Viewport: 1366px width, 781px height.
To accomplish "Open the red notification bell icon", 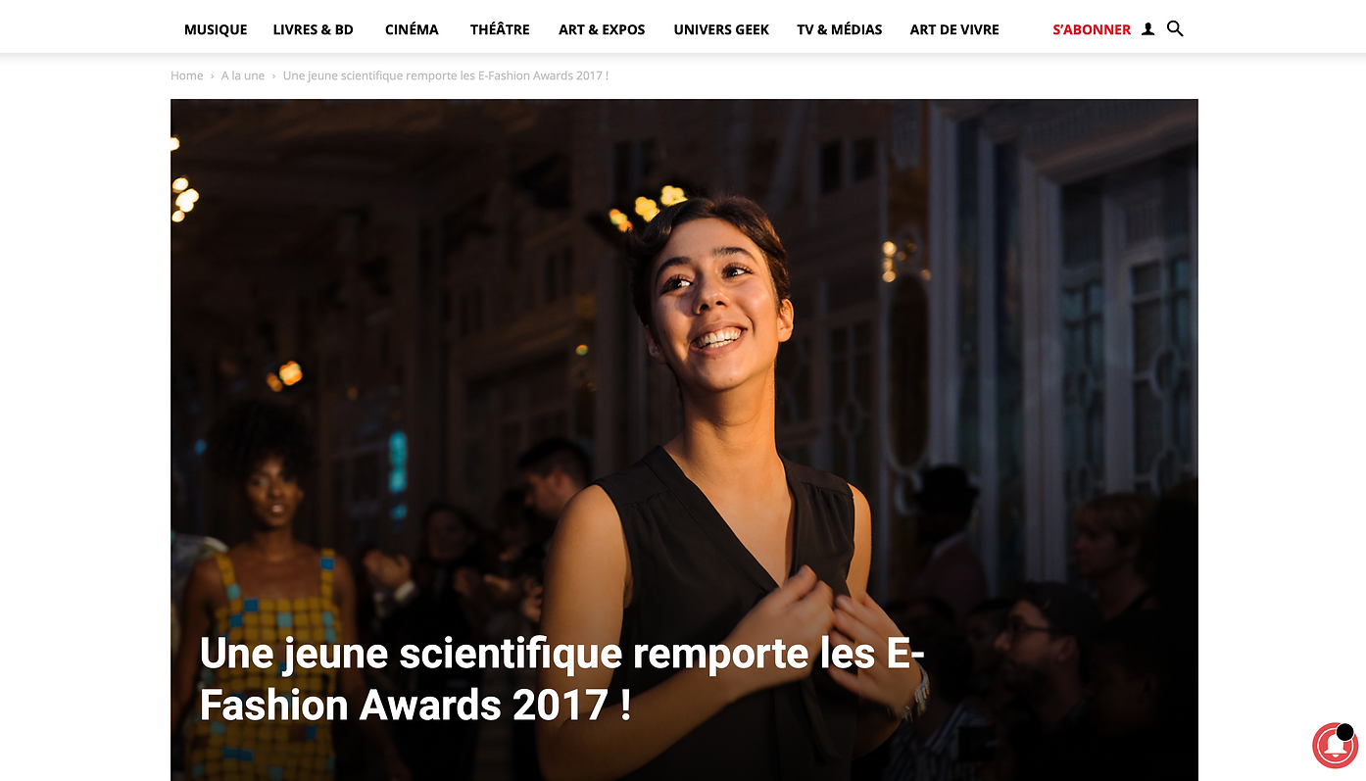I will pyautogui.click(x=1335, y=746).
